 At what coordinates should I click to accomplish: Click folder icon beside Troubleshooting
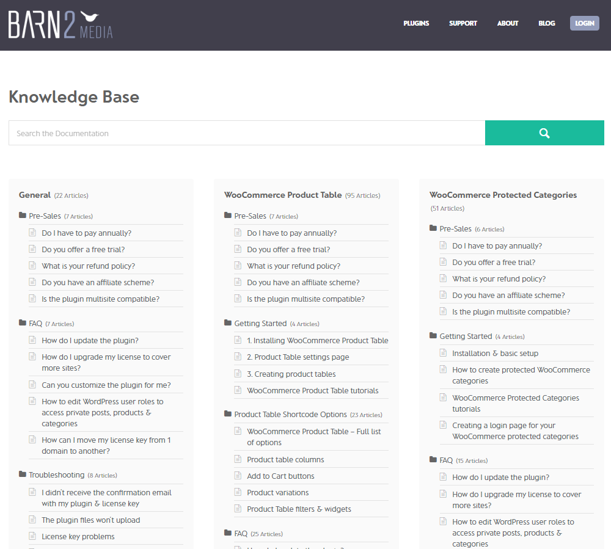click(x=22, y=474)
